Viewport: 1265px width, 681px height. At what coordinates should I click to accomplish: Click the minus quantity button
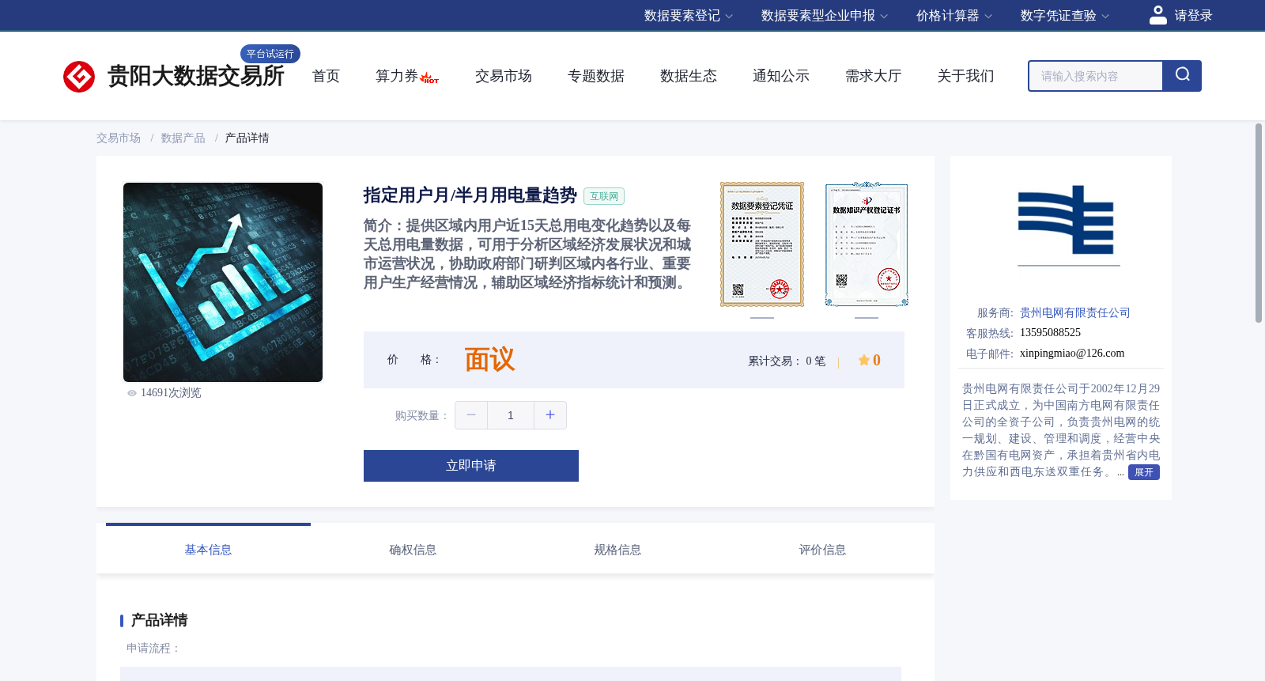click(471, 415)
